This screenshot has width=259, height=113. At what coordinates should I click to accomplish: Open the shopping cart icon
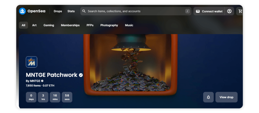(x=240, y=11)
